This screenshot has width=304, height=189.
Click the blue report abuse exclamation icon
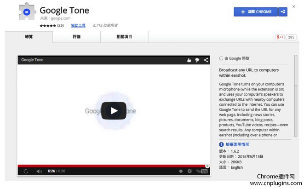tap(221, 144)
